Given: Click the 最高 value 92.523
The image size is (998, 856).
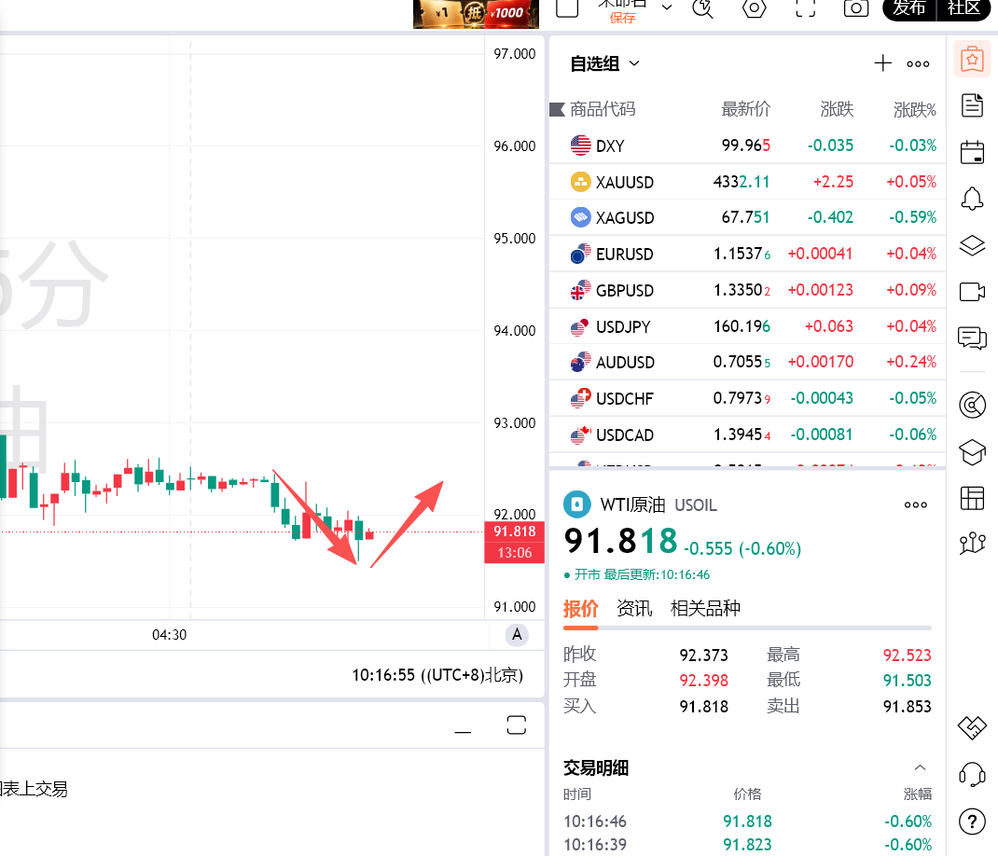Looking at the screenshot, I should tap(907, 655).
